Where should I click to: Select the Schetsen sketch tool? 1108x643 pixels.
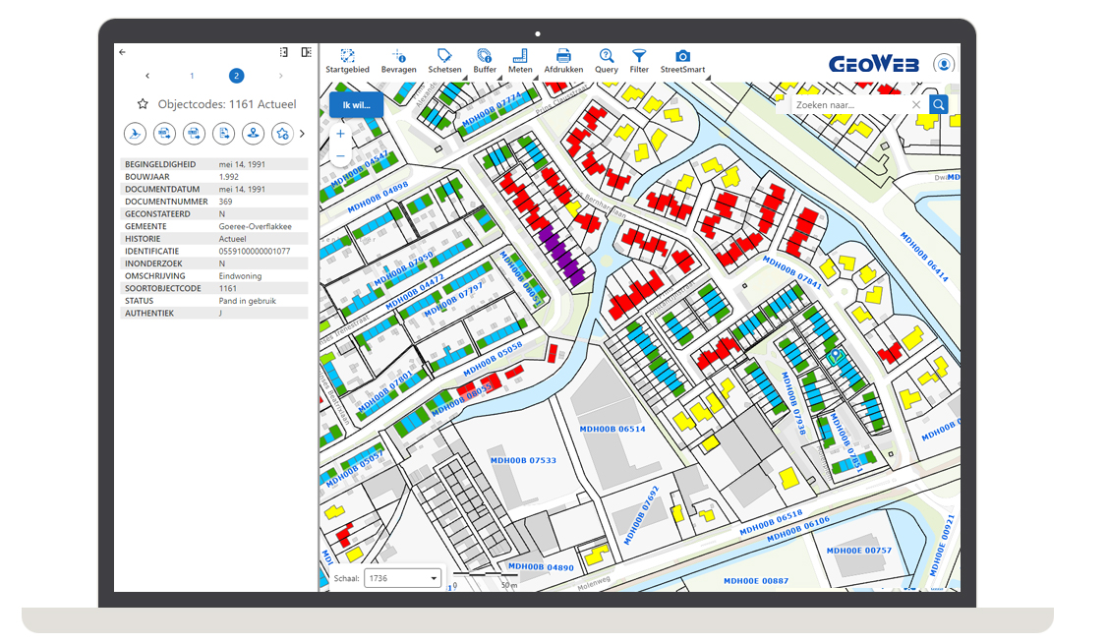tap(444, 62)
